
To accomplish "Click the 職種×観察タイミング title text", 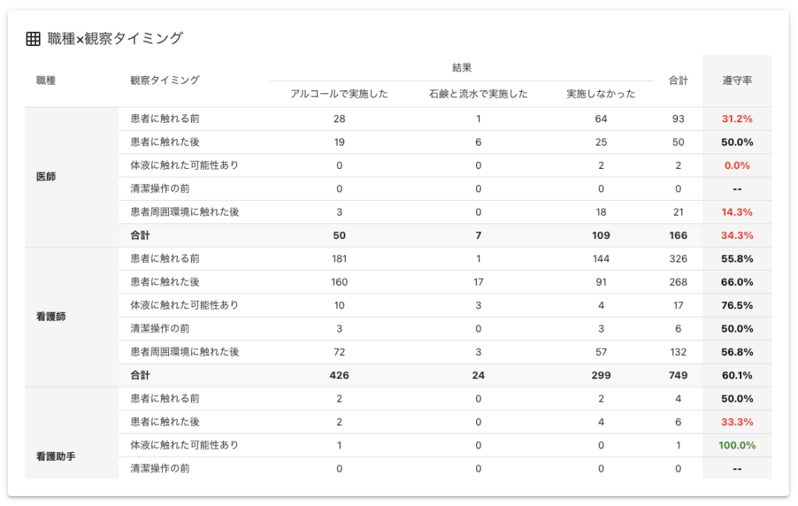I will [115, 39].
